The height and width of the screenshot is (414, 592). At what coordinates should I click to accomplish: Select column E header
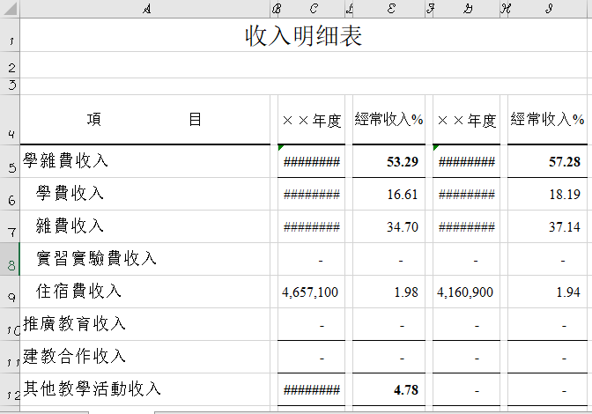[x=388, y=9]
